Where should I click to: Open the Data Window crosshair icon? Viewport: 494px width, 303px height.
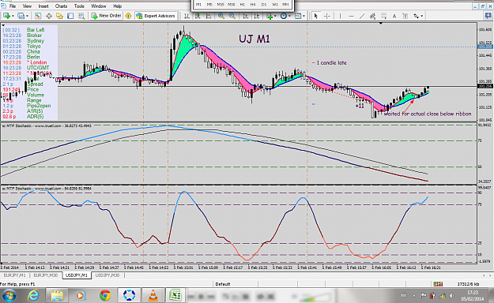(x=49, y=16)
